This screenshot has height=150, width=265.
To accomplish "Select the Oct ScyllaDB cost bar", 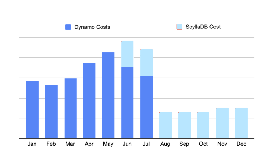I will click(x=203, y=125).
